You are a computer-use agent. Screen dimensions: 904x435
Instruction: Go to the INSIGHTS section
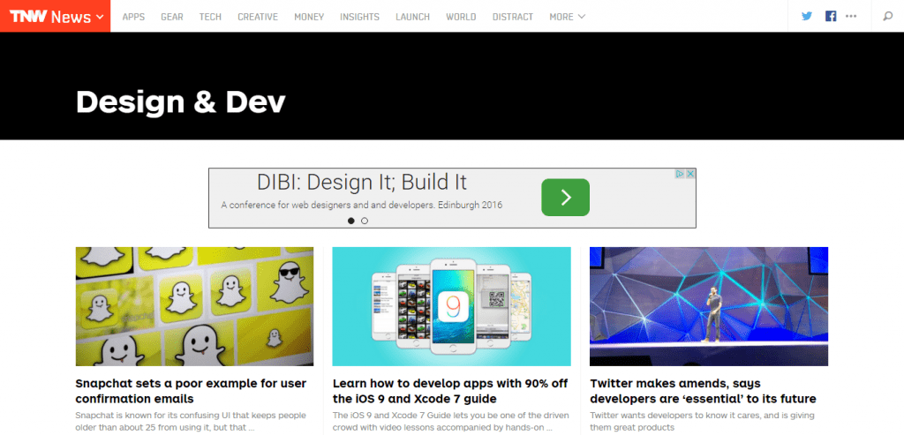(x=360, y=17)
